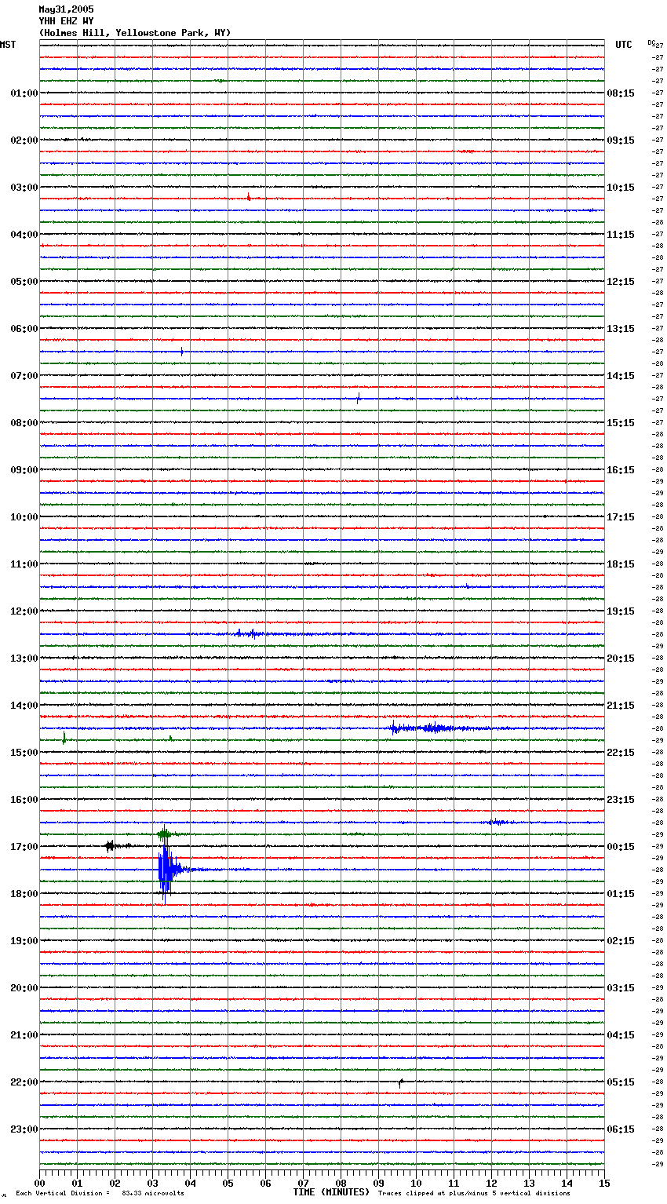Select the 23:00 MST row label
Image resolution: width=667 pixels, height=1204 pixels.
[x=24, y=1129]
